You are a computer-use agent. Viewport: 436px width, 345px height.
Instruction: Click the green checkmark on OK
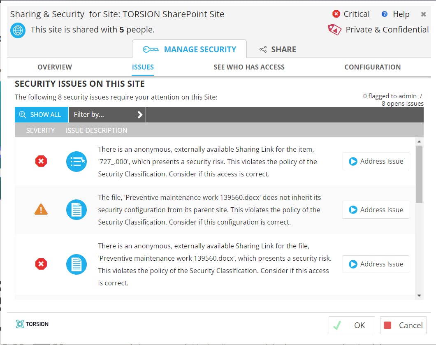click(x=337, y=325)
